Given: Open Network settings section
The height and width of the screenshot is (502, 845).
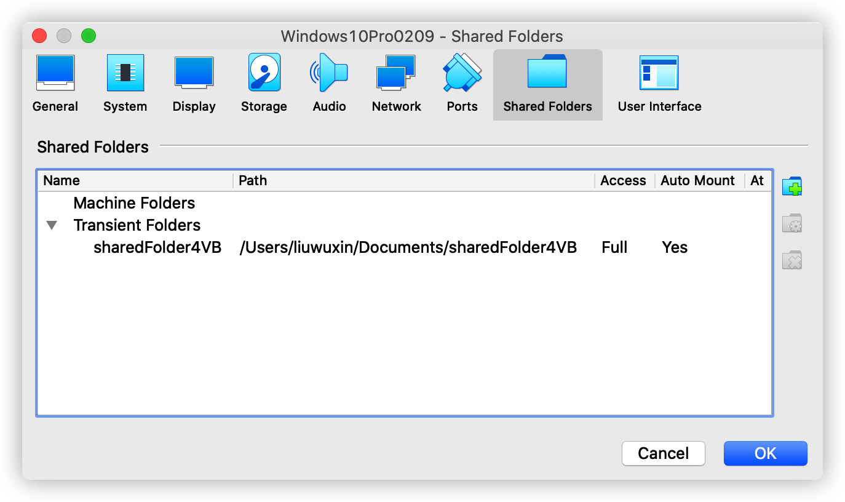Looking at the screenshot, I should [396, 84].
